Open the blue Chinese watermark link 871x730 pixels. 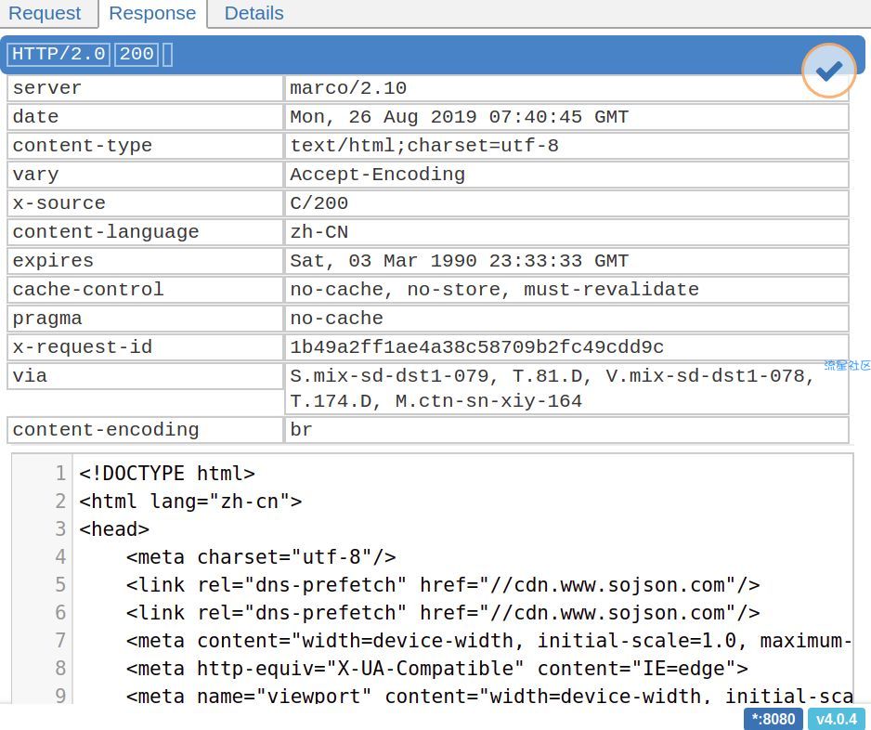(x=847, y=366)
